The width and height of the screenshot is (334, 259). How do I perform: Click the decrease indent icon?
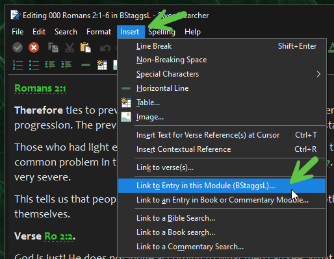[50, 65]
